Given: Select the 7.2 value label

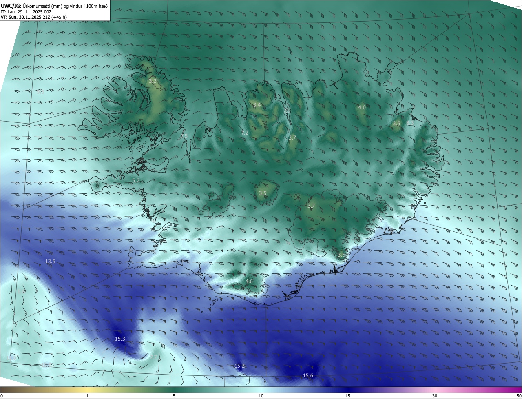Looking at the screenshot, I should tap(245, 133).
